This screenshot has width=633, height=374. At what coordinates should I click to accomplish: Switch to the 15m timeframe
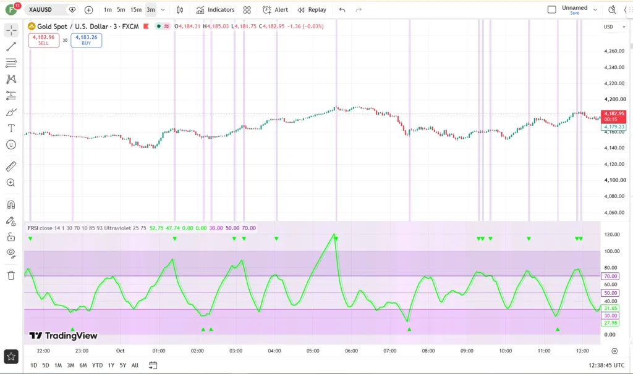coord(135,10)
